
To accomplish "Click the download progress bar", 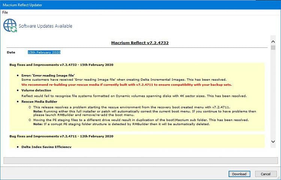I will pos(140,160).
